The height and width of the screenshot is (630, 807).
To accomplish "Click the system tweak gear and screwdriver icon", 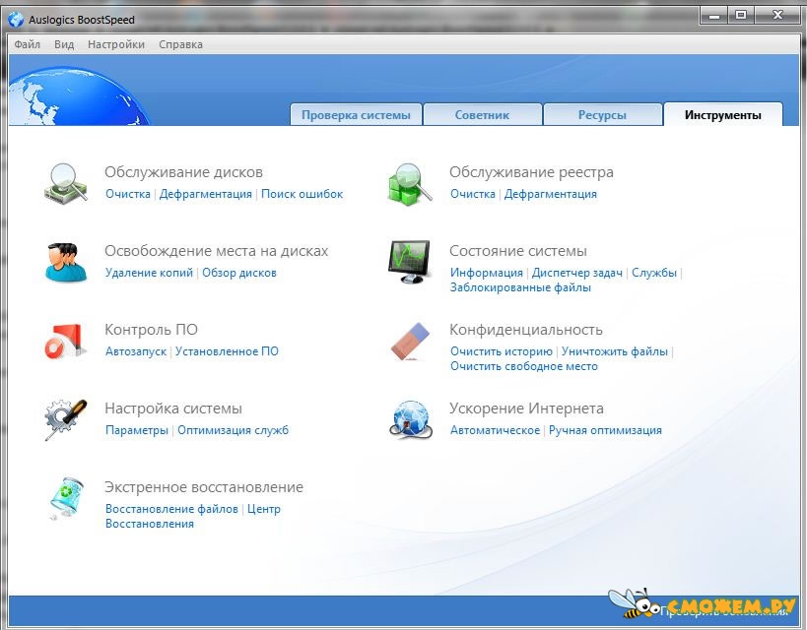I will [65, 419].
